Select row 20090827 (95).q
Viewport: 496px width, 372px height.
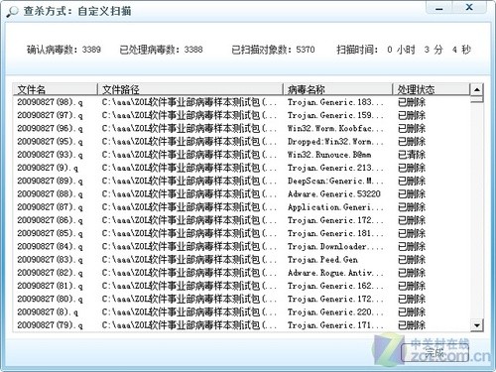pos(241,142)
